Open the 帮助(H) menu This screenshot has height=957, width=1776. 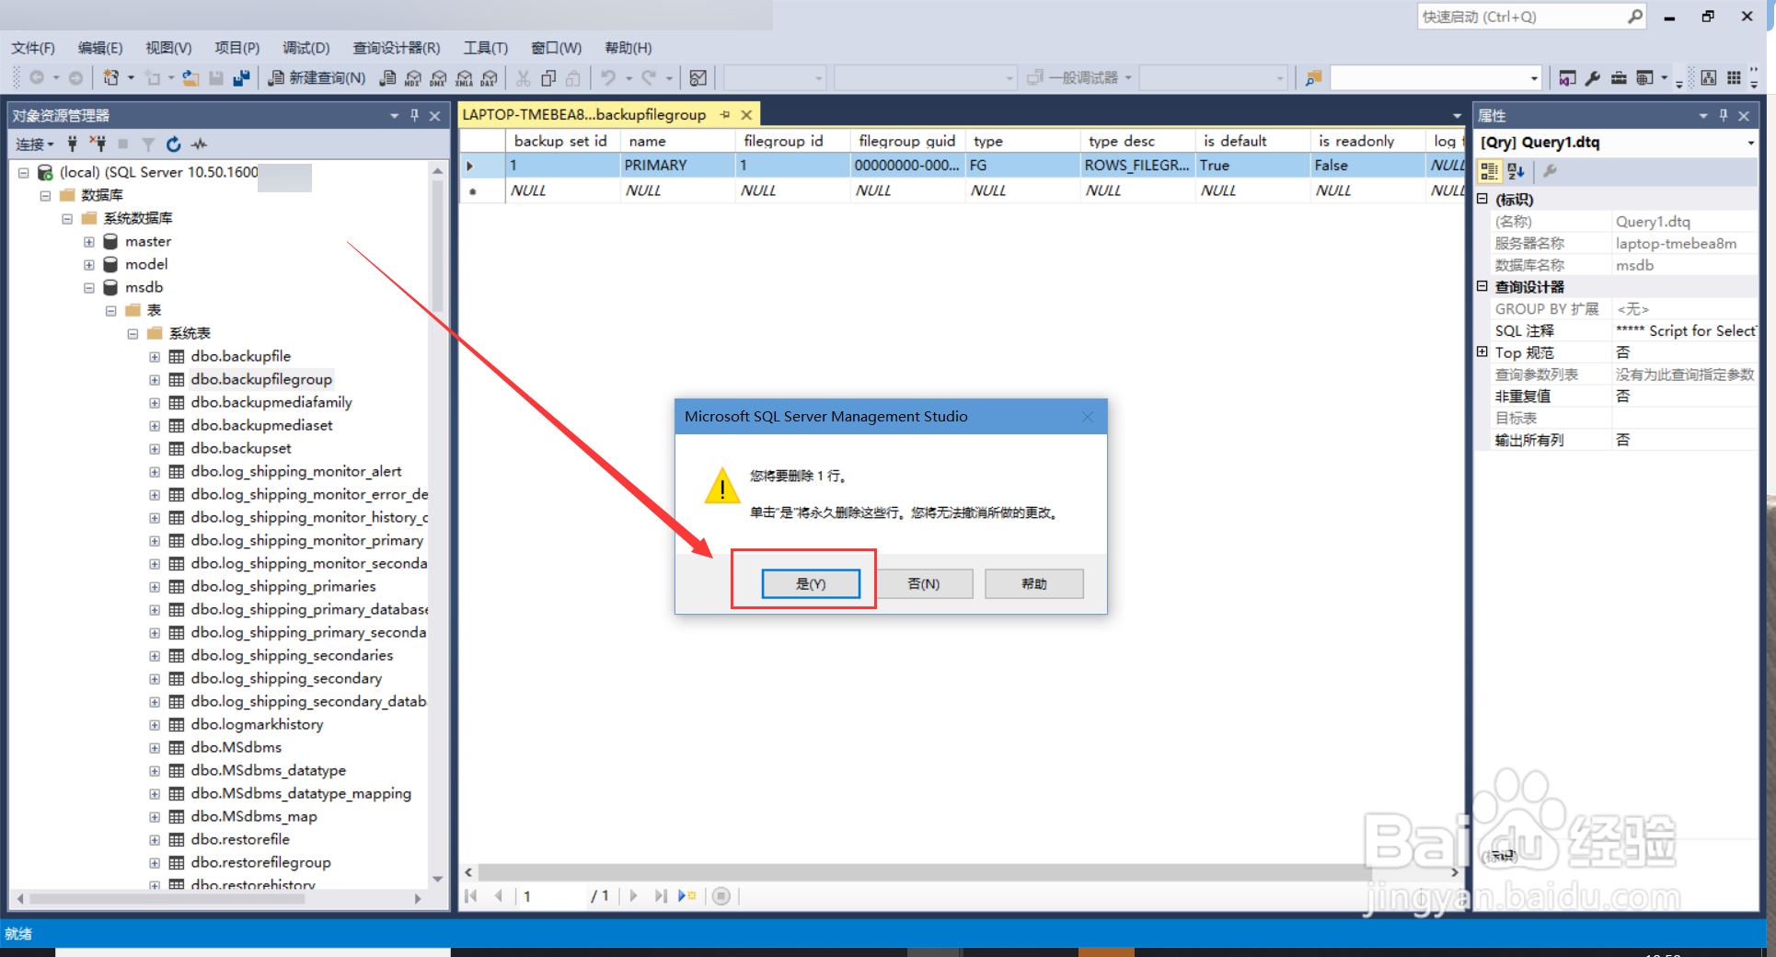point(629,48)
